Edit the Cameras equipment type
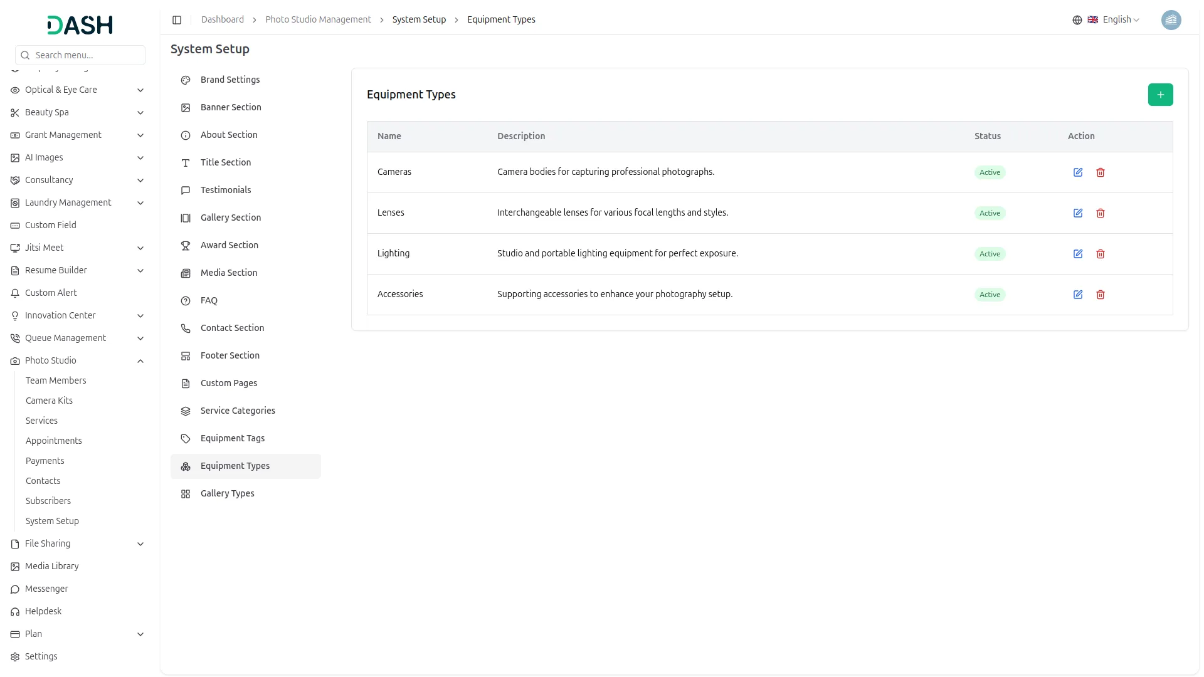The height and width of the screenshot is (677, 1204). click(x=1078, y=172)
